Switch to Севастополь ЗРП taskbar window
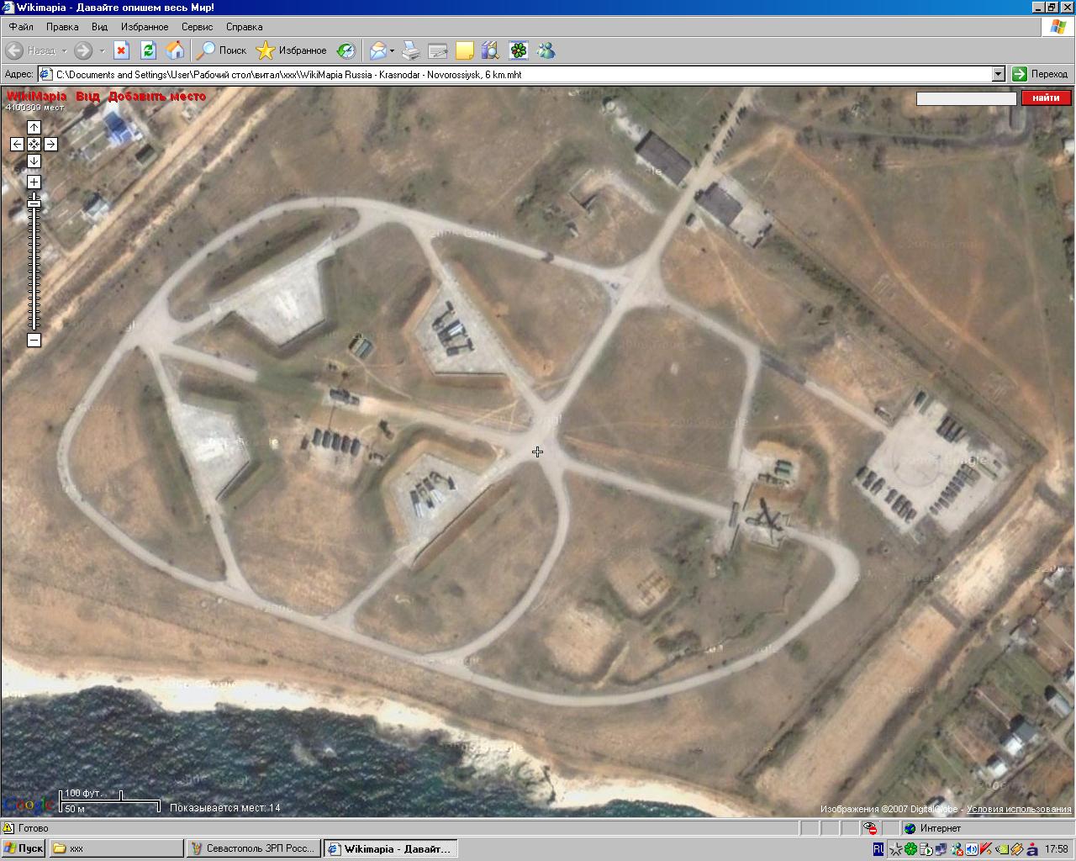The width and height of the screenshot is (1076, 861). (x=253, y=848)
